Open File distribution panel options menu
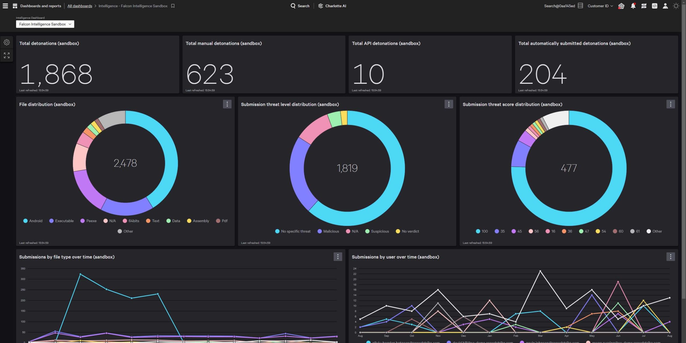 point(227,104)
